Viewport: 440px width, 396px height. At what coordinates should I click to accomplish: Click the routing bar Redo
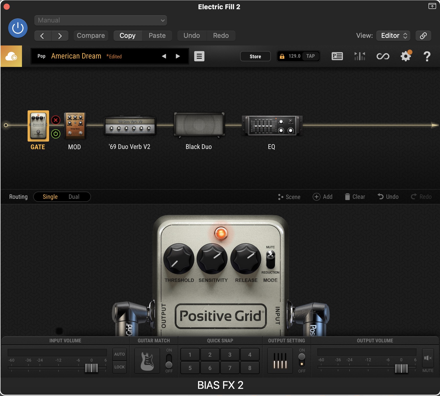point(421,197)
